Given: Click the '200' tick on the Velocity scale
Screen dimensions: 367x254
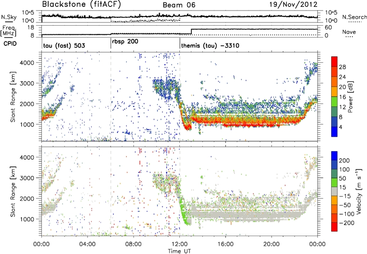Looking at the screenshot, I should 345,160.
